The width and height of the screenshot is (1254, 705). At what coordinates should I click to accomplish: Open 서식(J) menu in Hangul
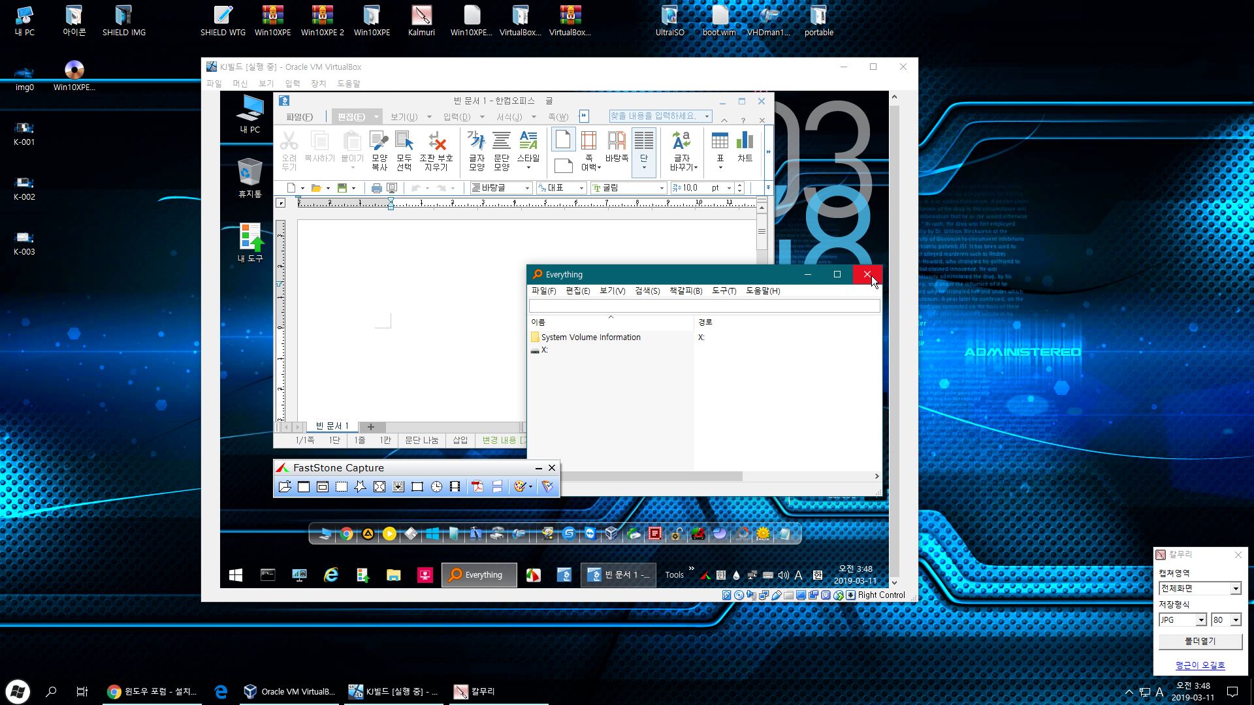[x=509, y=117]
